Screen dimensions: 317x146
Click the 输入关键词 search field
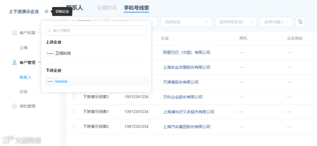point(96,30)
